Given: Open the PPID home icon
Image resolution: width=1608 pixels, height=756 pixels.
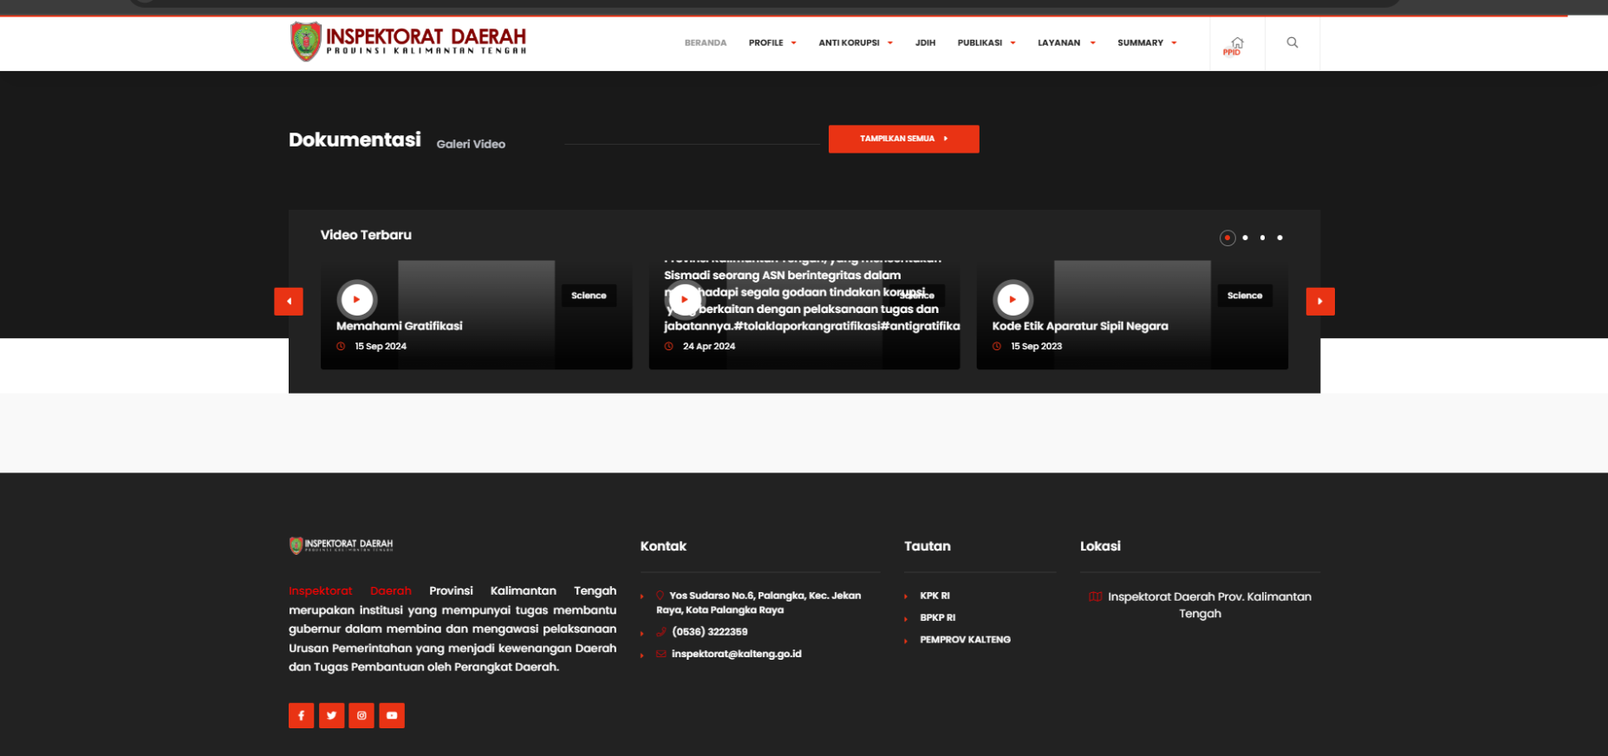Looking at the screenshot, I should coord(1236,44).
